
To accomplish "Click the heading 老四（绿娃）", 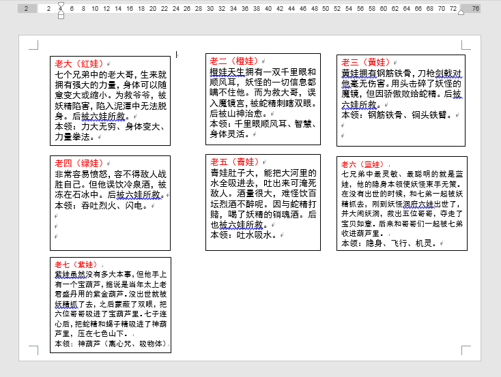I will (x=79, y=164).
